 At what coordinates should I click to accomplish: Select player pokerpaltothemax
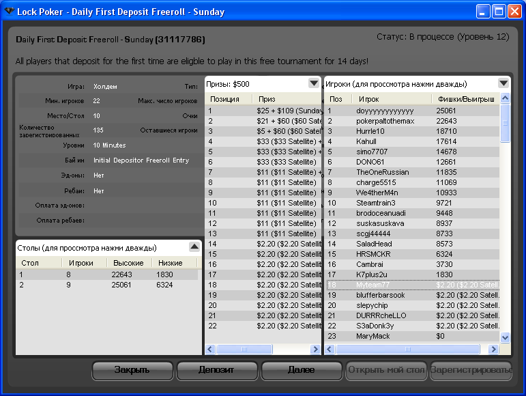click(413, 121)
